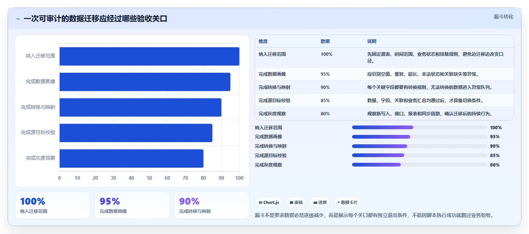529x234 pixels.
Task: Click the 完成数据画像 progress bar showing 95%
Action: (x=419, y=137)
